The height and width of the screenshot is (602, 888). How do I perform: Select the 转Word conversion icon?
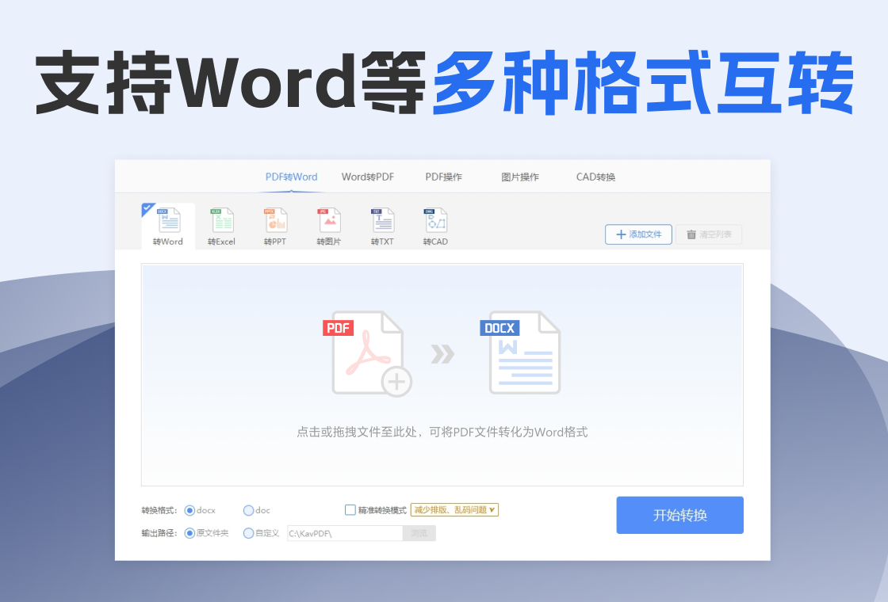tap(168, 227)
